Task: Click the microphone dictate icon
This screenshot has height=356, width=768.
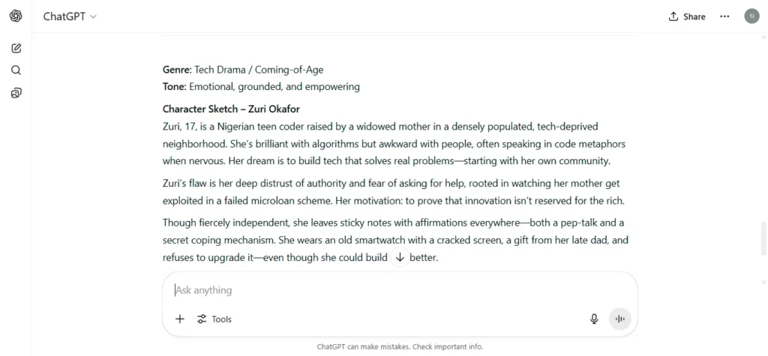Action: (594, 319)
